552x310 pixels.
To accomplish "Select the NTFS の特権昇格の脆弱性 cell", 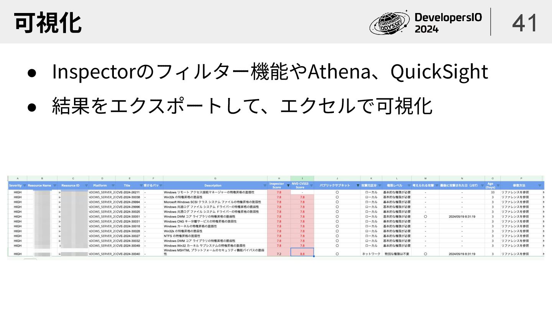I will point(215,236).
